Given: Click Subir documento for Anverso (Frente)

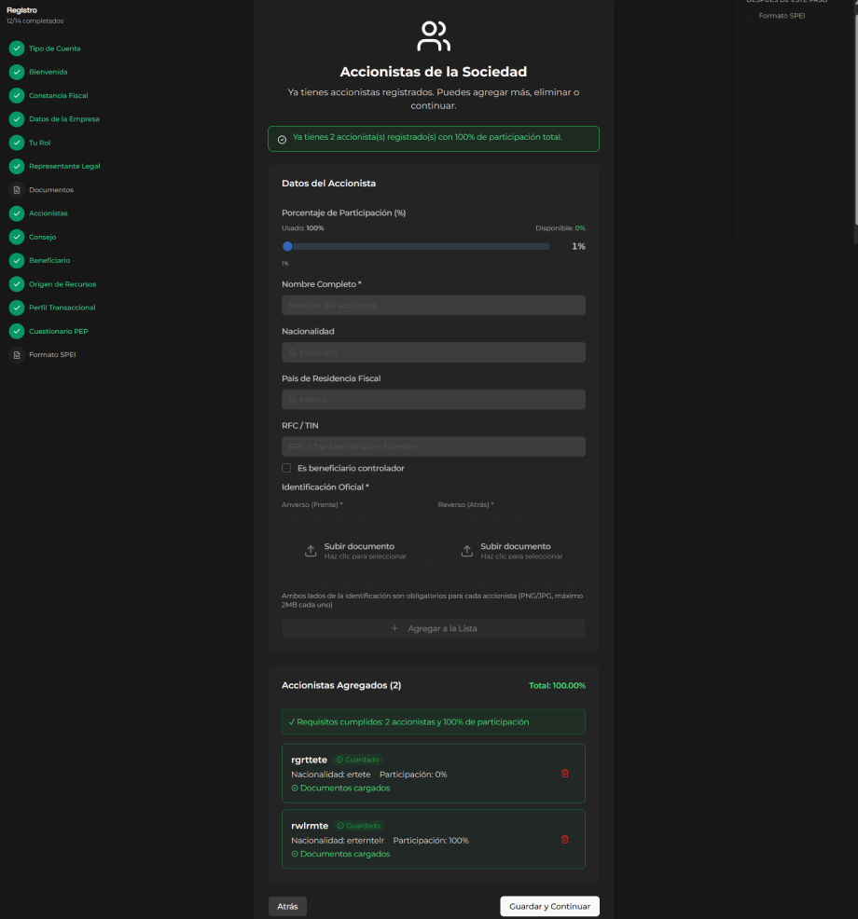Looking at the screenshot, I should [x=356, y=551].
